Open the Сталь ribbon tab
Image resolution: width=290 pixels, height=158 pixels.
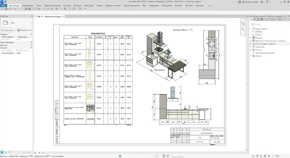[x=39, y=5]
